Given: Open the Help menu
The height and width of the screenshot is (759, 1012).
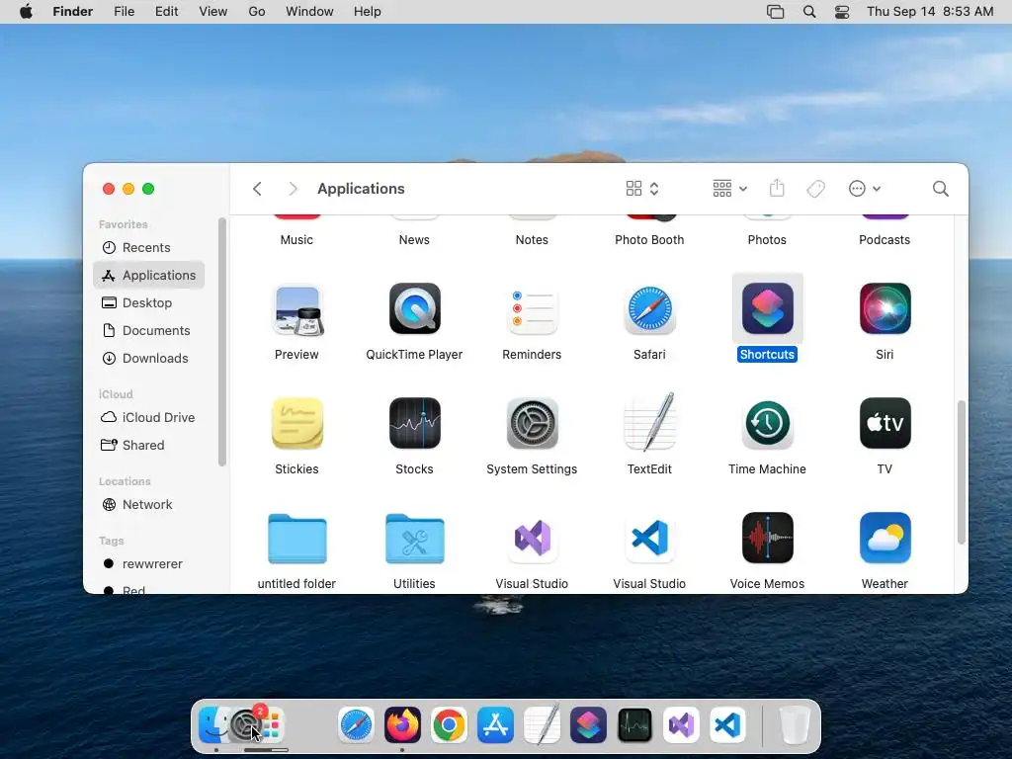Looking at the screenshot, I should pos(368,12).
